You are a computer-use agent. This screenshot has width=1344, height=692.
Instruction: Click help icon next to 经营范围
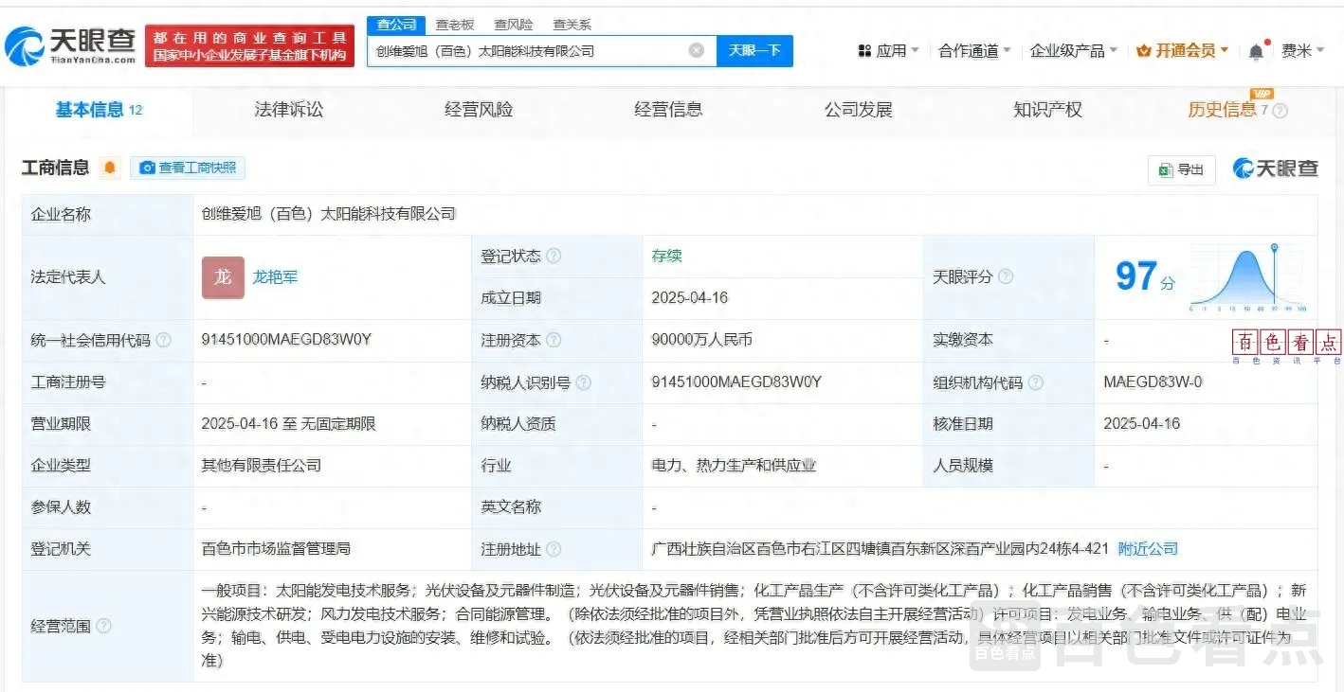[104, 626]
